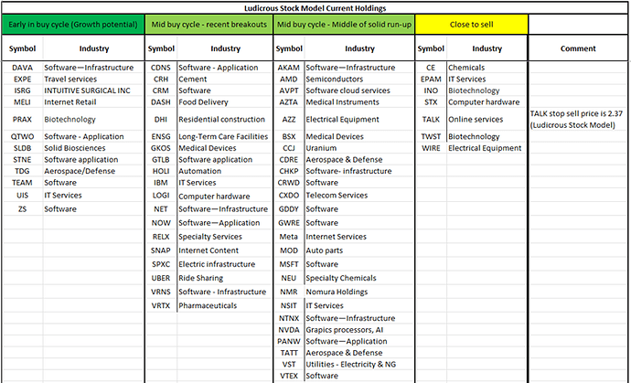631x383 pixels.
Task: Select the EPAM symbol cell
Action: (431, 80)
